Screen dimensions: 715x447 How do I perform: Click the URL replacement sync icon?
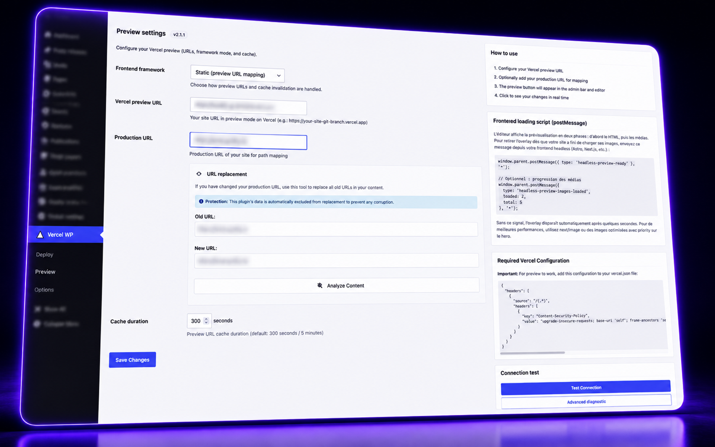pos(199,174)
